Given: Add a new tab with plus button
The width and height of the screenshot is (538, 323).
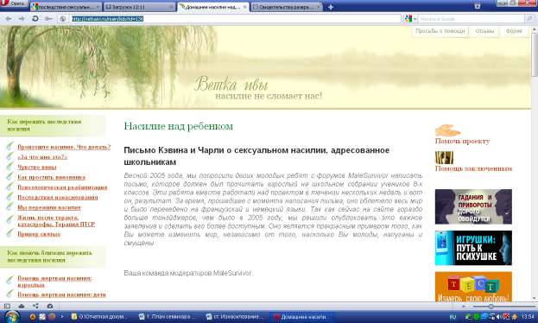Looking at the screenshot, I should coord(331,7).
